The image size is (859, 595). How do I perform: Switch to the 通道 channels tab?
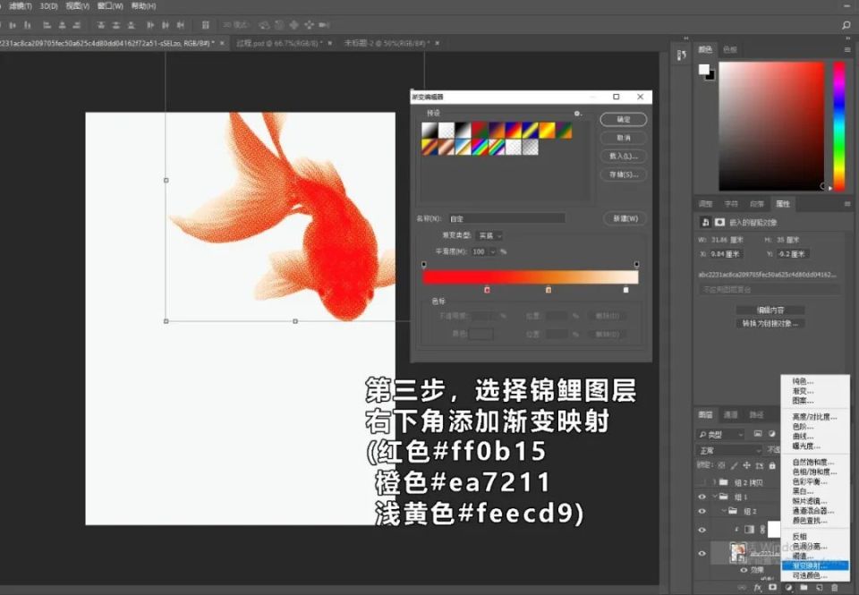tap(731, 415)
